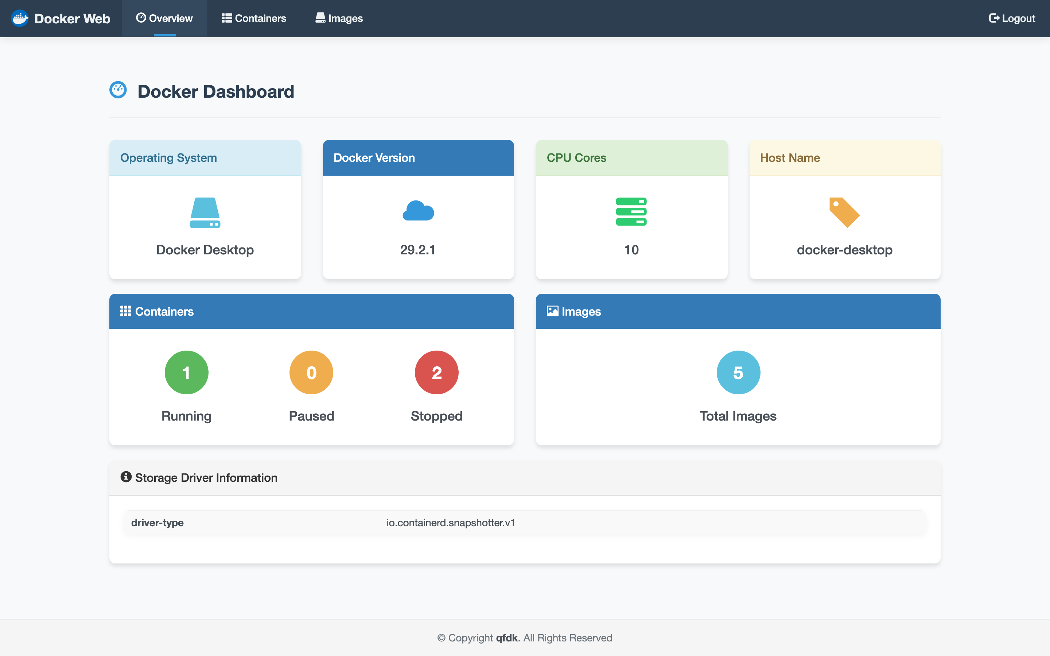Click the Images panel title text
The height and width of the screenshot is (656, 1050).
pos(582,312)
